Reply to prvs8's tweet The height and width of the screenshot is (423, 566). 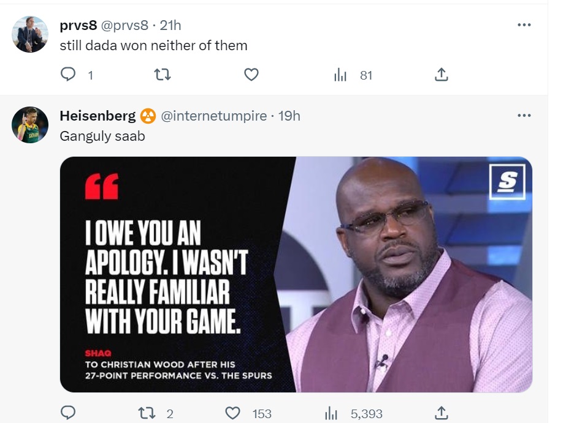coord(68,75)
